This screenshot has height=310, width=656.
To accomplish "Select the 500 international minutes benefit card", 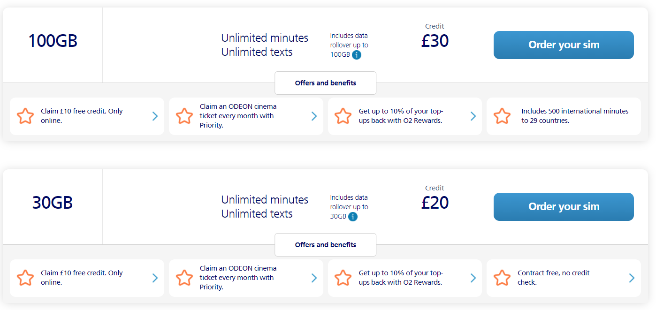I will click(564, 116).
